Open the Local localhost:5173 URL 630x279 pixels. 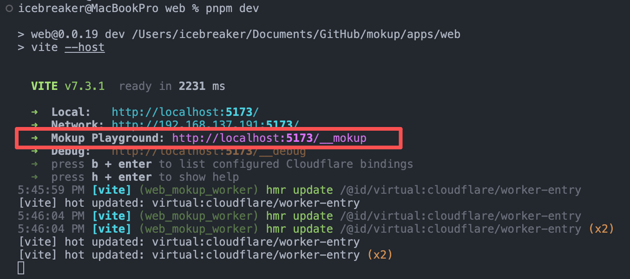point(184,112)
